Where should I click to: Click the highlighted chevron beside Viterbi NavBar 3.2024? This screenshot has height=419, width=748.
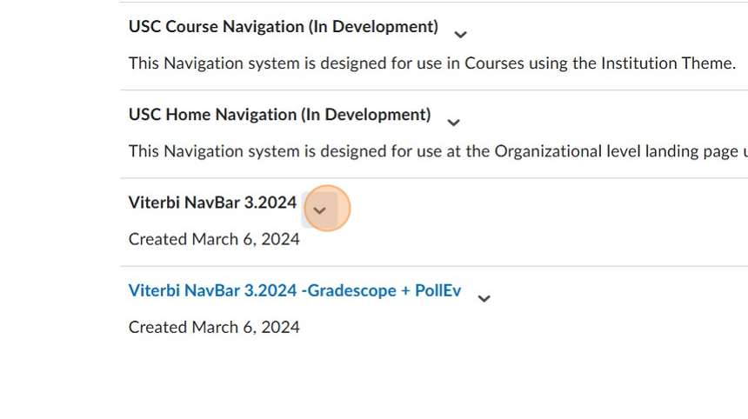pyautogui.click(x=319, y=210)
